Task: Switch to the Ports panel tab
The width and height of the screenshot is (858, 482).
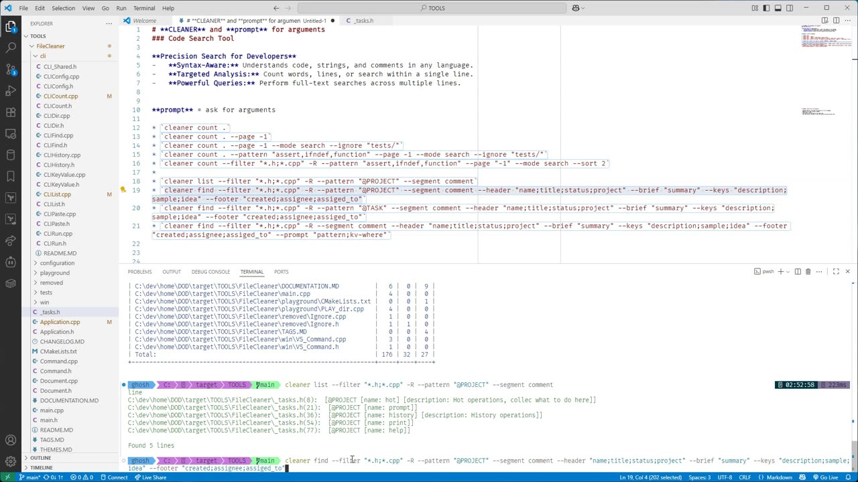Action: point(281,272)
